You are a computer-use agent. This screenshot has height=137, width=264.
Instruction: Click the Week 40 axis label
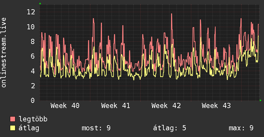[65, 106]
